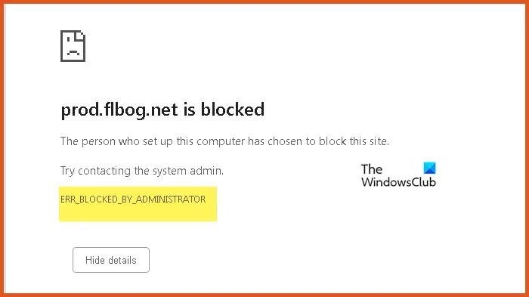This screenshot has height=297, width=529.
Task: Click the empty yellow highlight below the error code
Action: click(x=138, y=213)
